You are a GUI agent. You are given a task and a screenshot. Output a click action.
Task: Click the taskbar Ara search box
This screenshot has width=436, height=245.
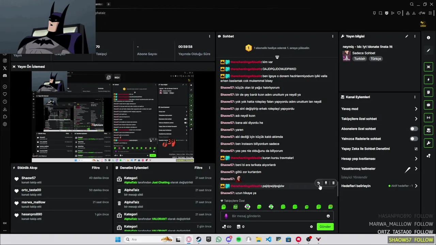click(148, 240)
